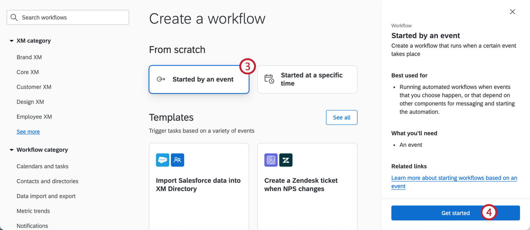Click the purple survey data icon
530x230 pixels.
click(271, 160)
